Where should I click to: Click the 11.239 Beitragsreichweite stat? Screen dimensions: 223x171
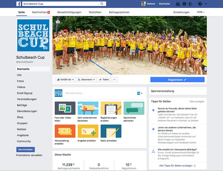68,166
